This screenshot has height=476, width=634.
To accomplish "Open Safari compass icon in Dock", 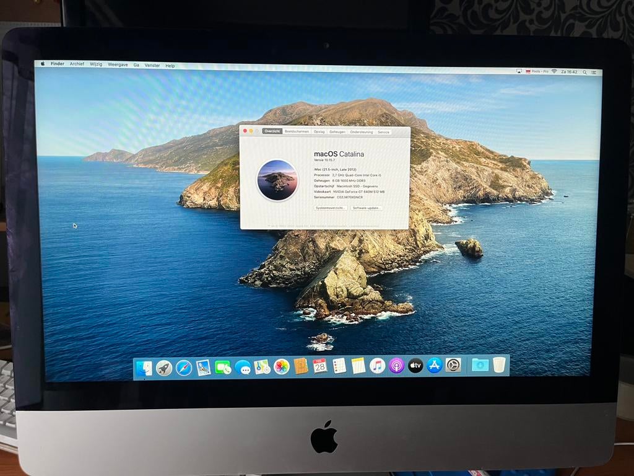I will click(x=183, y=368).
